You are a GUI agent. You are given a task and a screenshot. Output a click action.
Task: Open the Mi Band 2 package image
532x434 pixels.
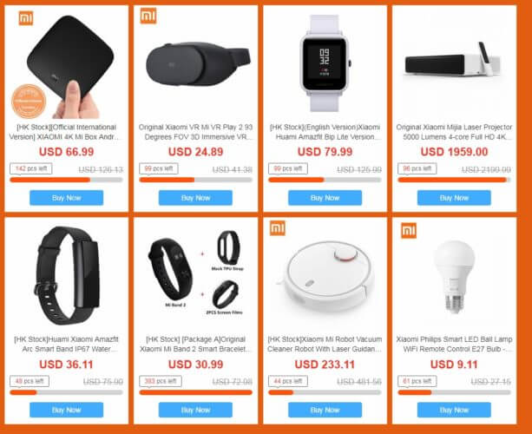(x=196, y=273)
